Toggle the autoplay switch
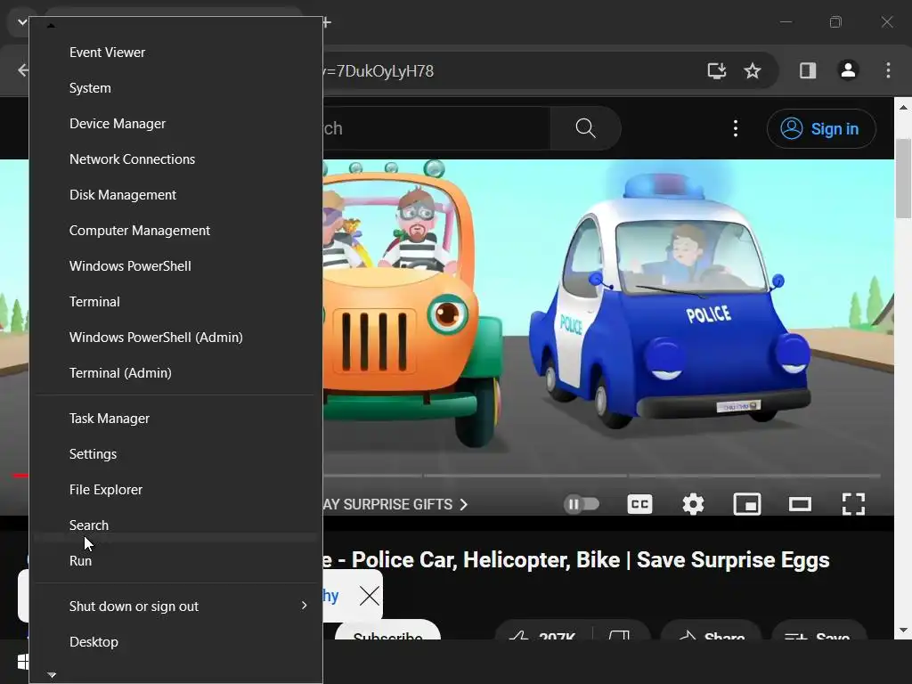The width and height of the screenshot is (912, 684). tap(582, 504)
